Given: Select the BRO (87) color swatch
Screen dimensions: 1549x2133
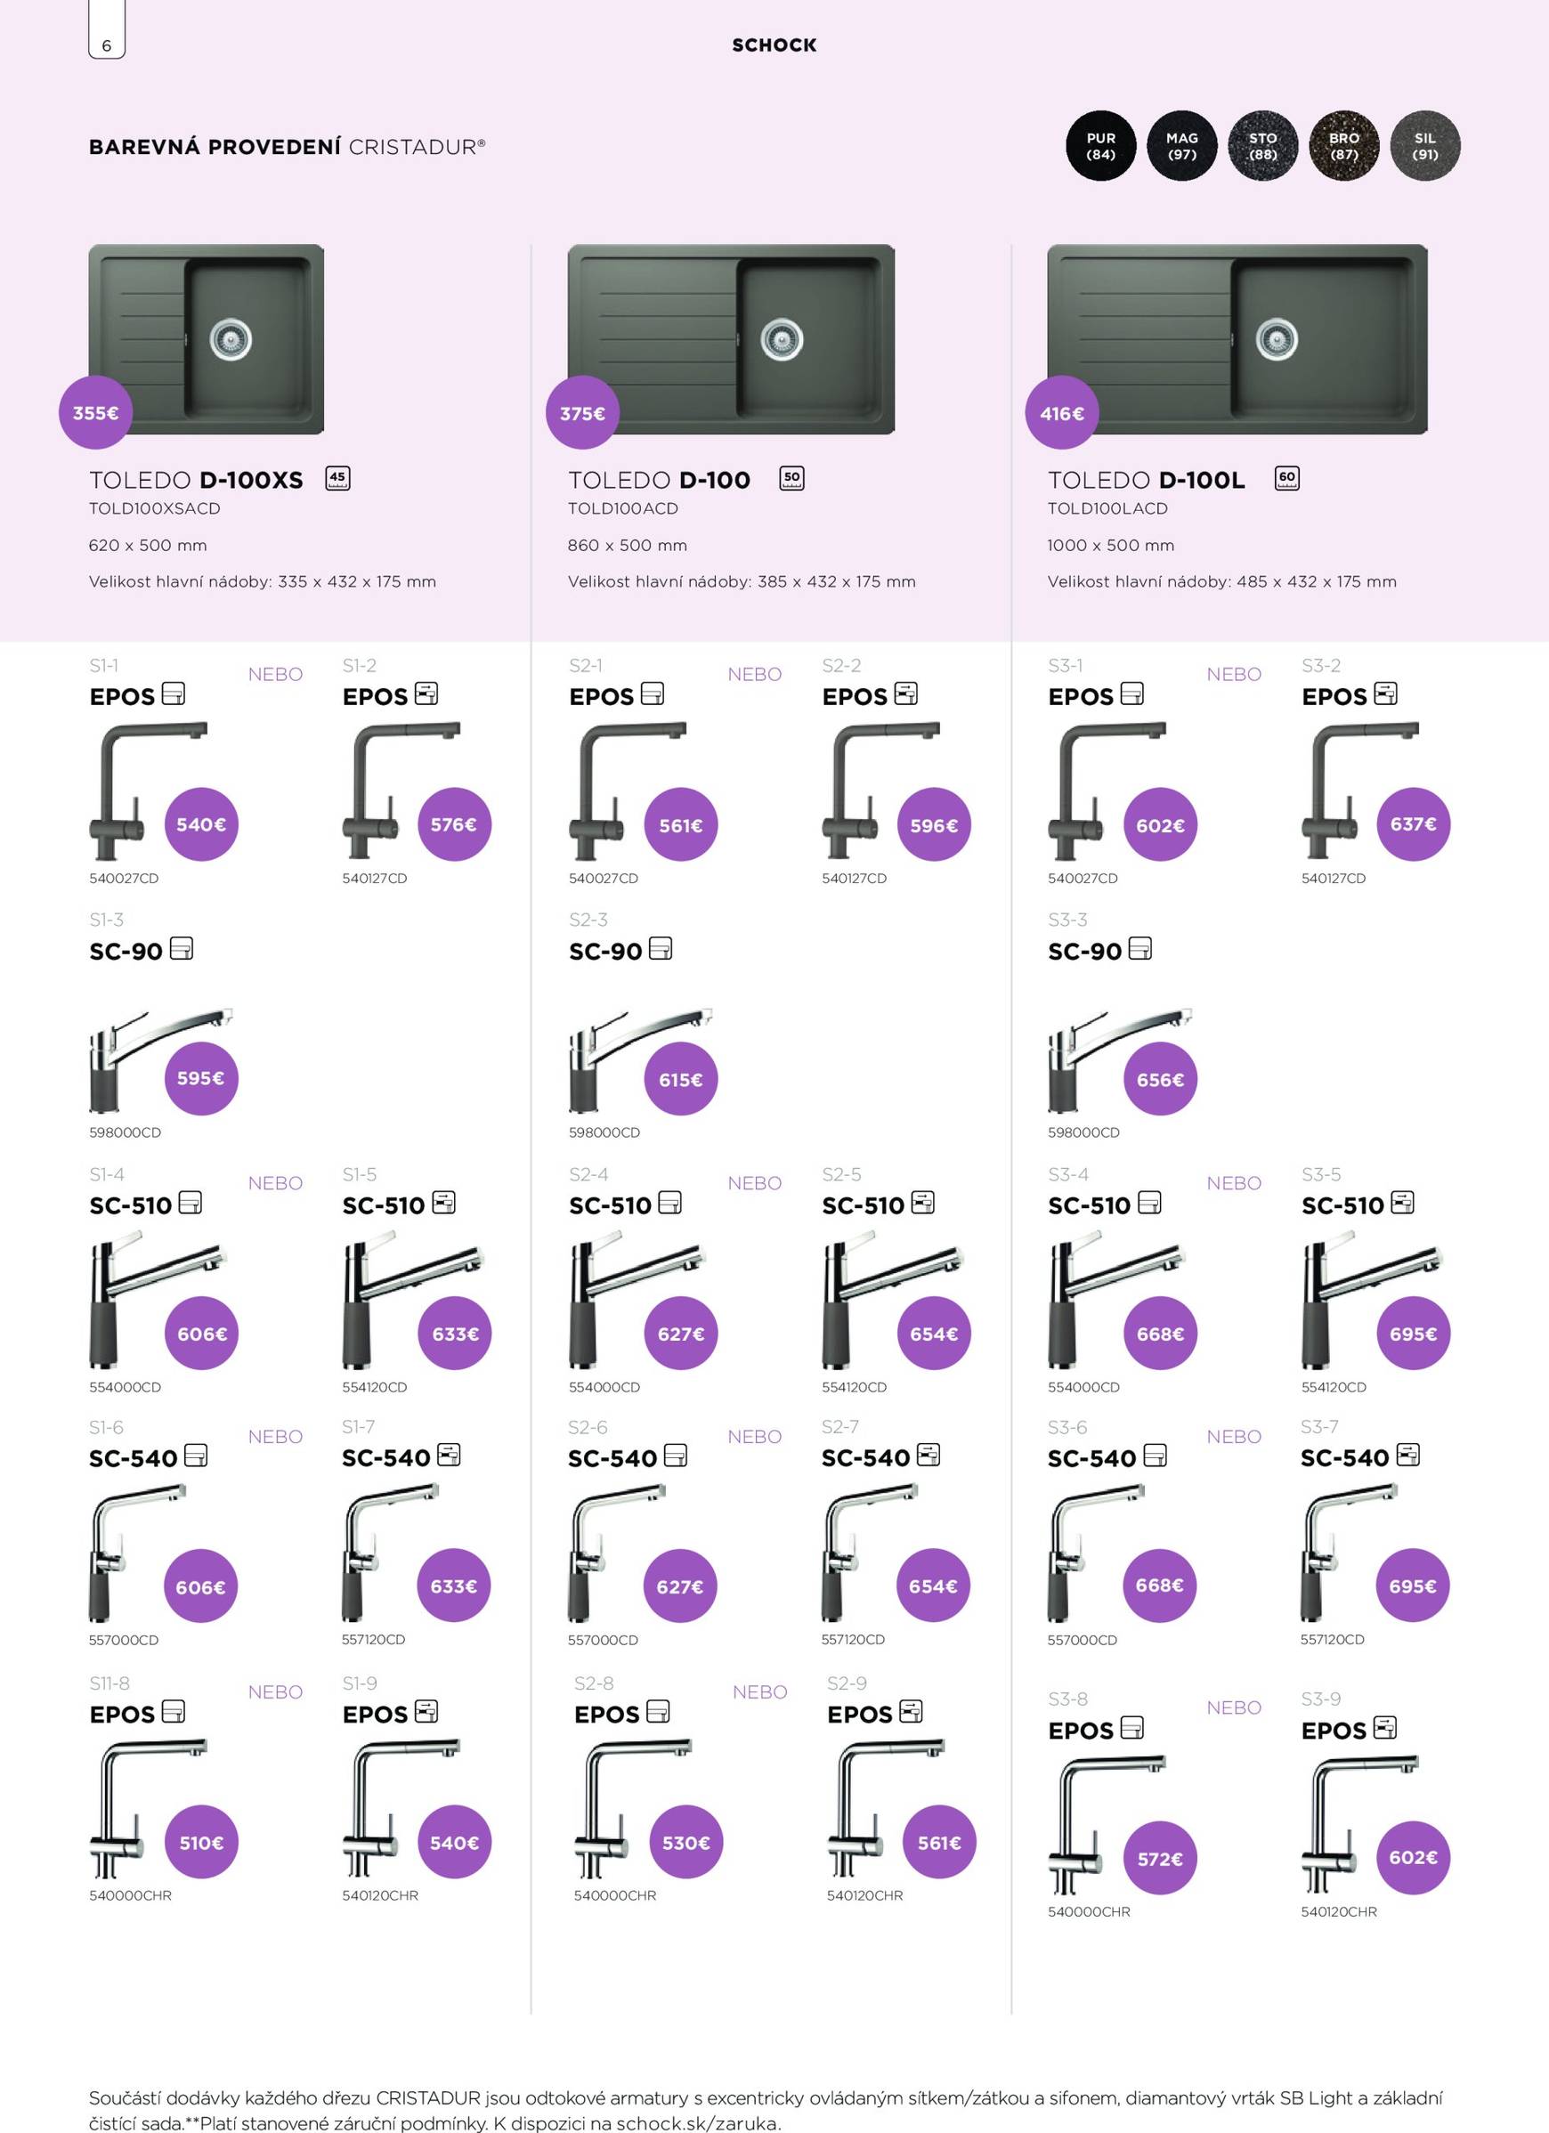Looking at the screenshot, I should [x=1344, y=147].
